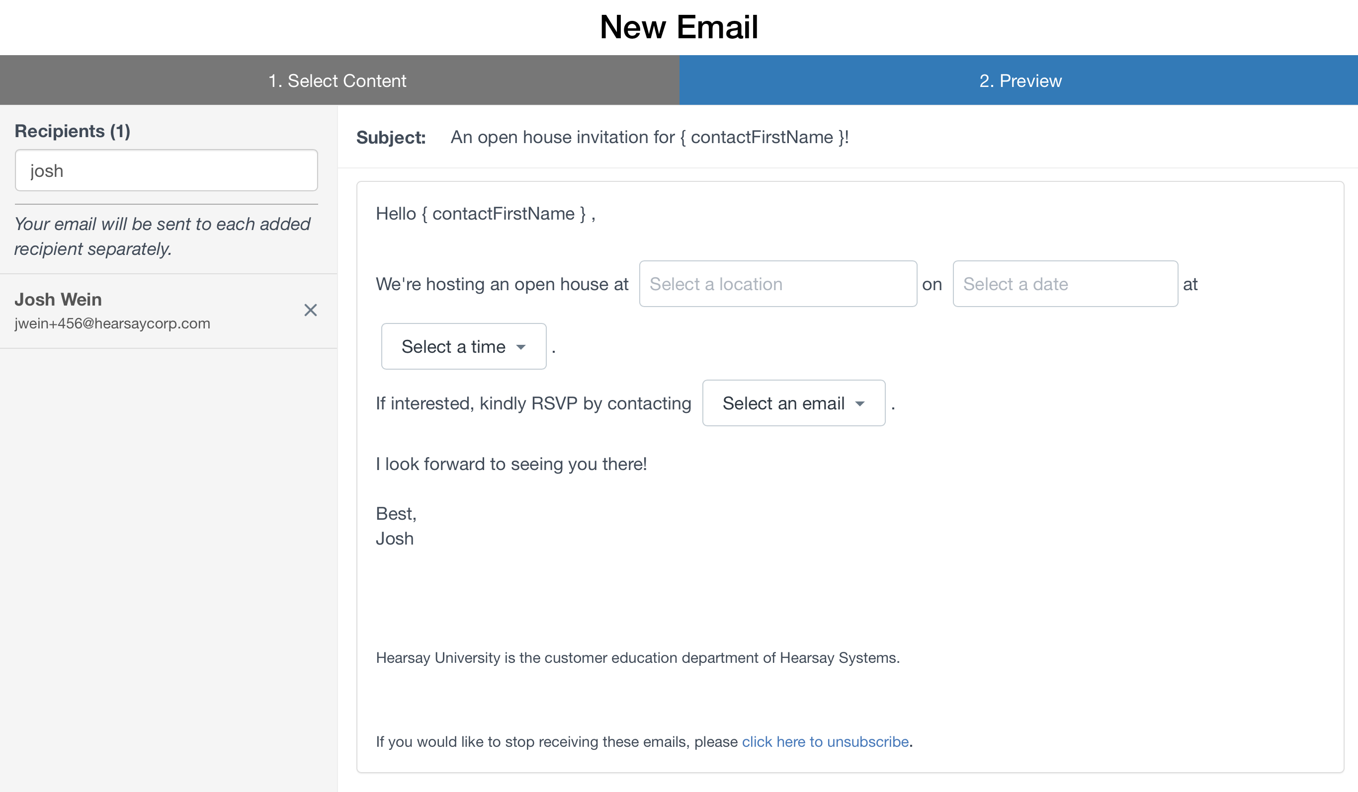Click the jwein+456@hearsaycorp.com address
Screen dimensions: 1358x792
(x=112, y=323)
